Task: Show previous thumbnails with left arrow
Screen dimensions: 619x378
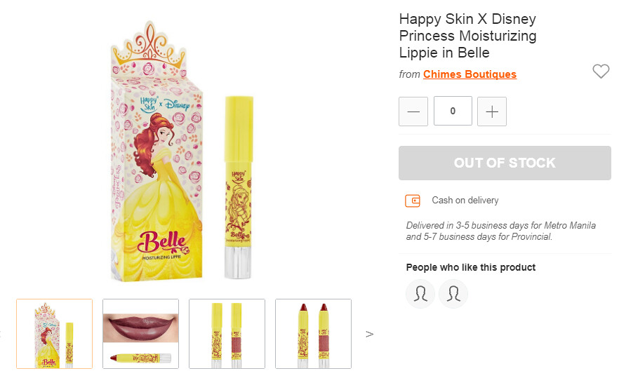Action: pyautogui.click(x=1, y=334)
